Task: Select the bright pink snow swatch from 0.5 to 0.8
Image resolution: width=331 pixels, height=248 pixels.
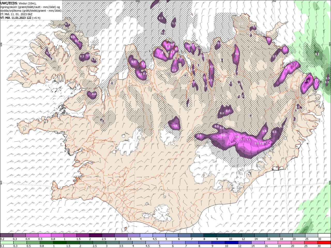Action: [44, 235]
